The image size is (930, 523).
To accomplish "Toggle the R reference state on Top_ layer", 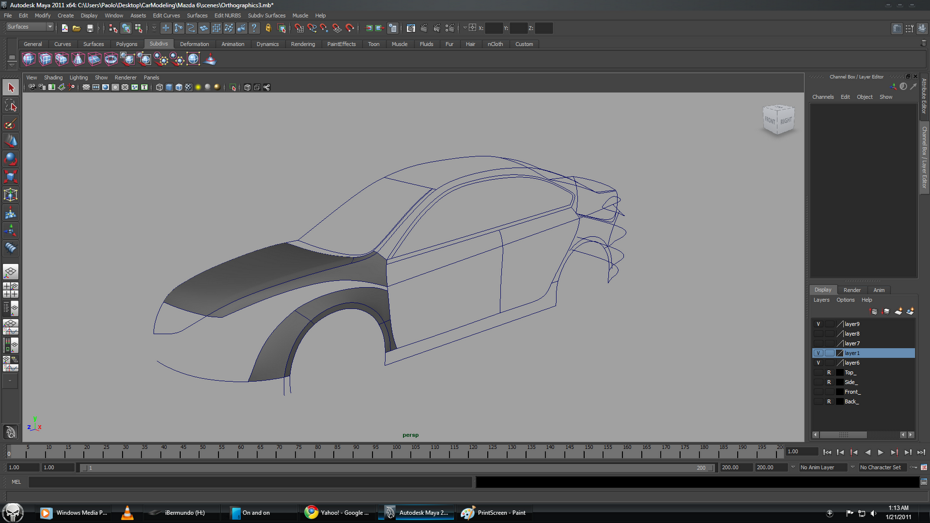I will coord(829,372).
